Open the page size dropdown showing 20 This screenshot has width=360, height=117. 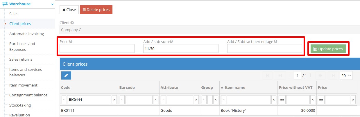[x=346, y=75]
